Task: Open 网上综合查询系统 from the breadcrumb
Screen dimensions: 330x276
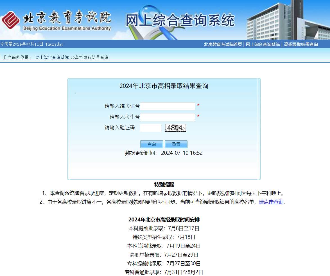Action: click(x=52, y=57)
